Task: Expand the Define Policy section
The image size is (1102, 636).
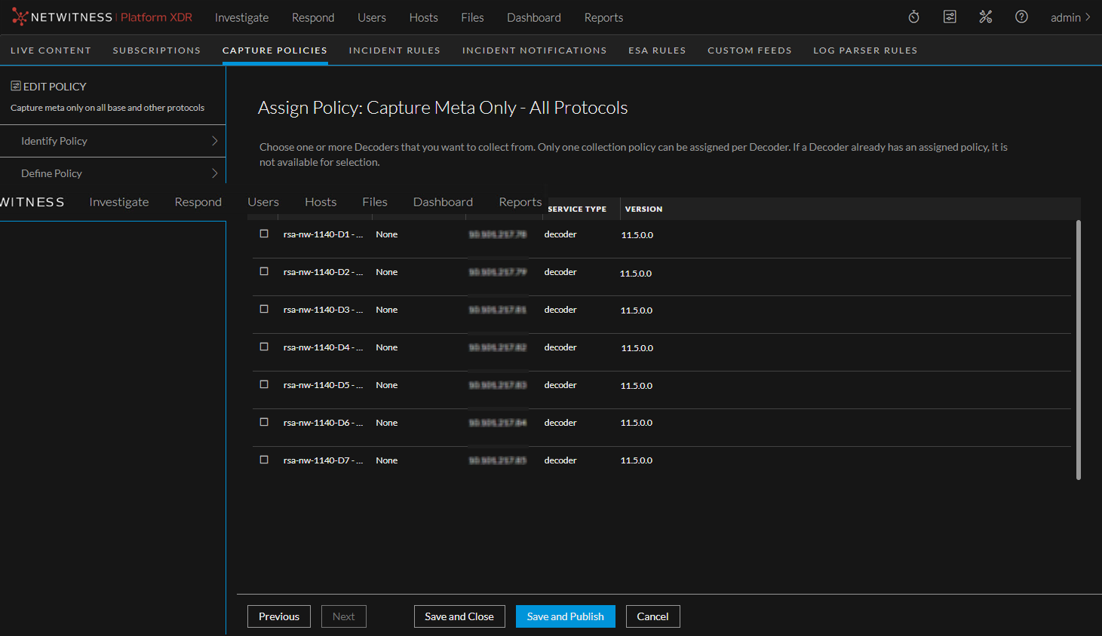Action: pyautogui.click(x=113, y=173)
